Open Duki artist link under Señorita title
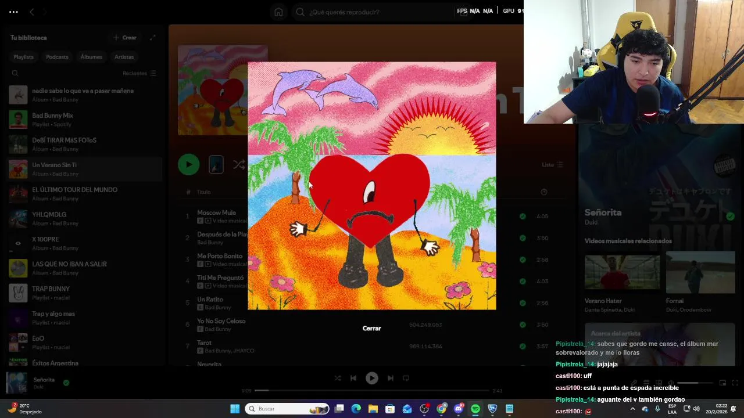 pos(590,222)
